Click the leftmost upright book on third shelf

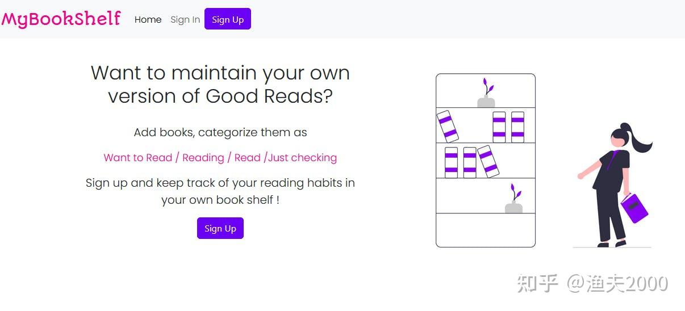pyautogui.click(x=451, y=162)
